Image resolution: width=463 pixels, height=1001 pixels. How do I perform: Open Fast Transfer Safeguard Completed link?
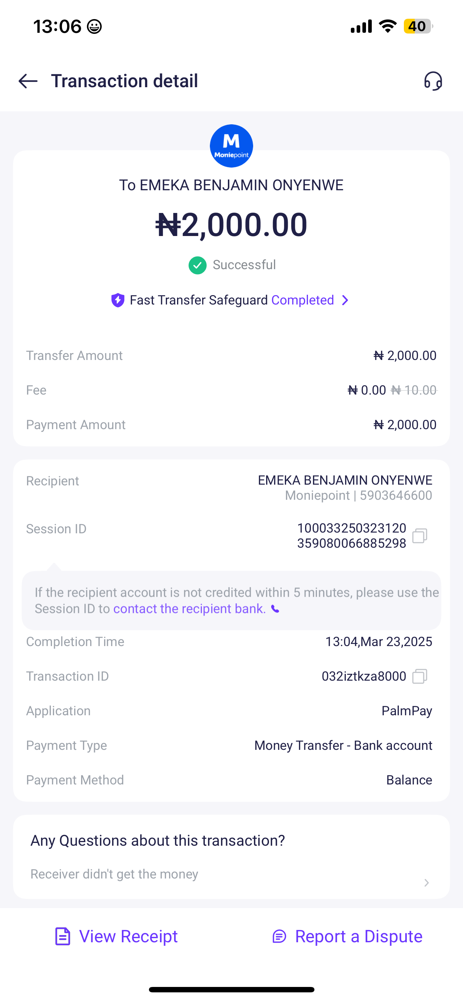(x=303, y=301)
